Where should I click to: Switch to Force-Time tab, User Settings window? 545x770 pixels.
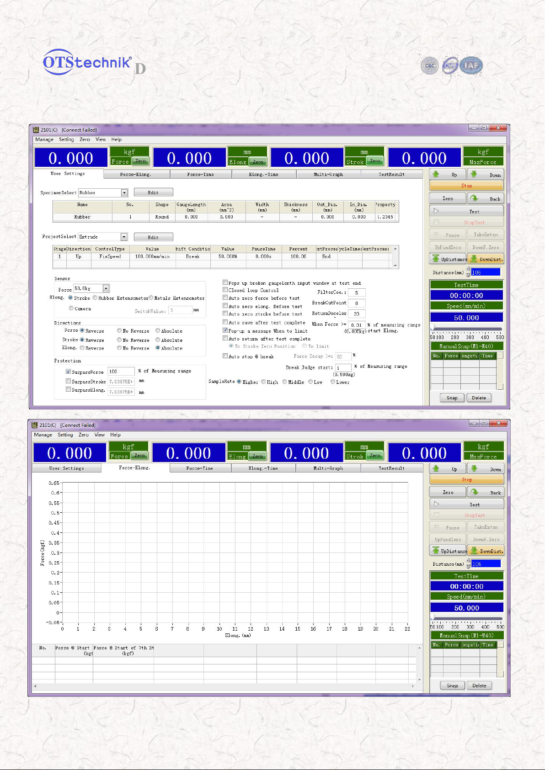point(201,174)
